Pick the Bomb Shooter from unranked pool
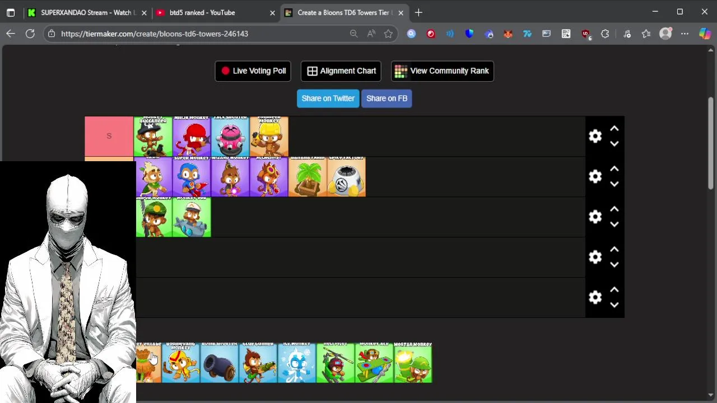The image size is (717, 403). click(219, 363)
